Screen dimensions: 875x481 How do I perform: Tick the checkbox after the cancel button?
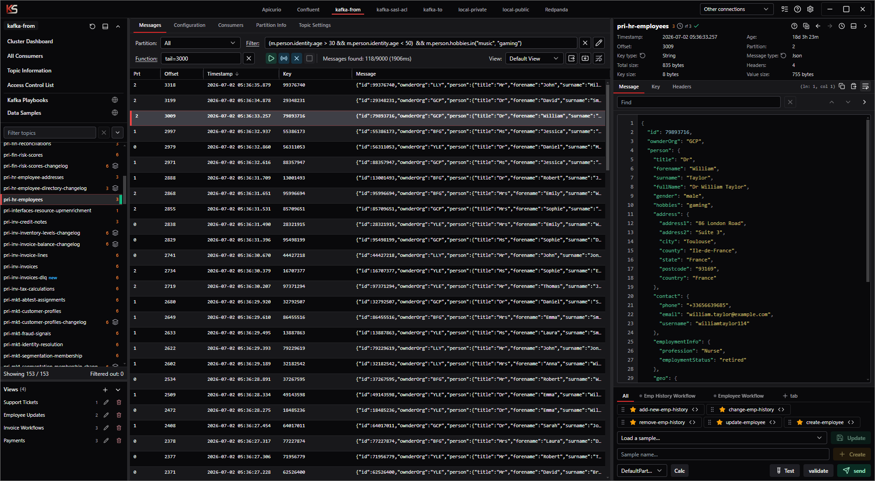[309, 58]
